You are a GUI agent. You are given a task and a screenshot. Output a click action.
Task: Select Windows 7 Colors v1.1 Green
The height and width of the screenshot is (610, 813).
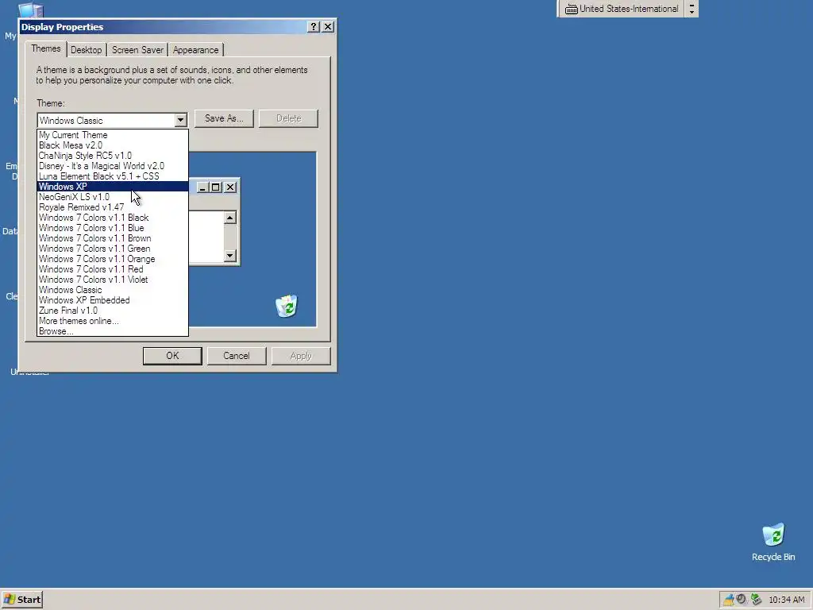coord(113,249)
